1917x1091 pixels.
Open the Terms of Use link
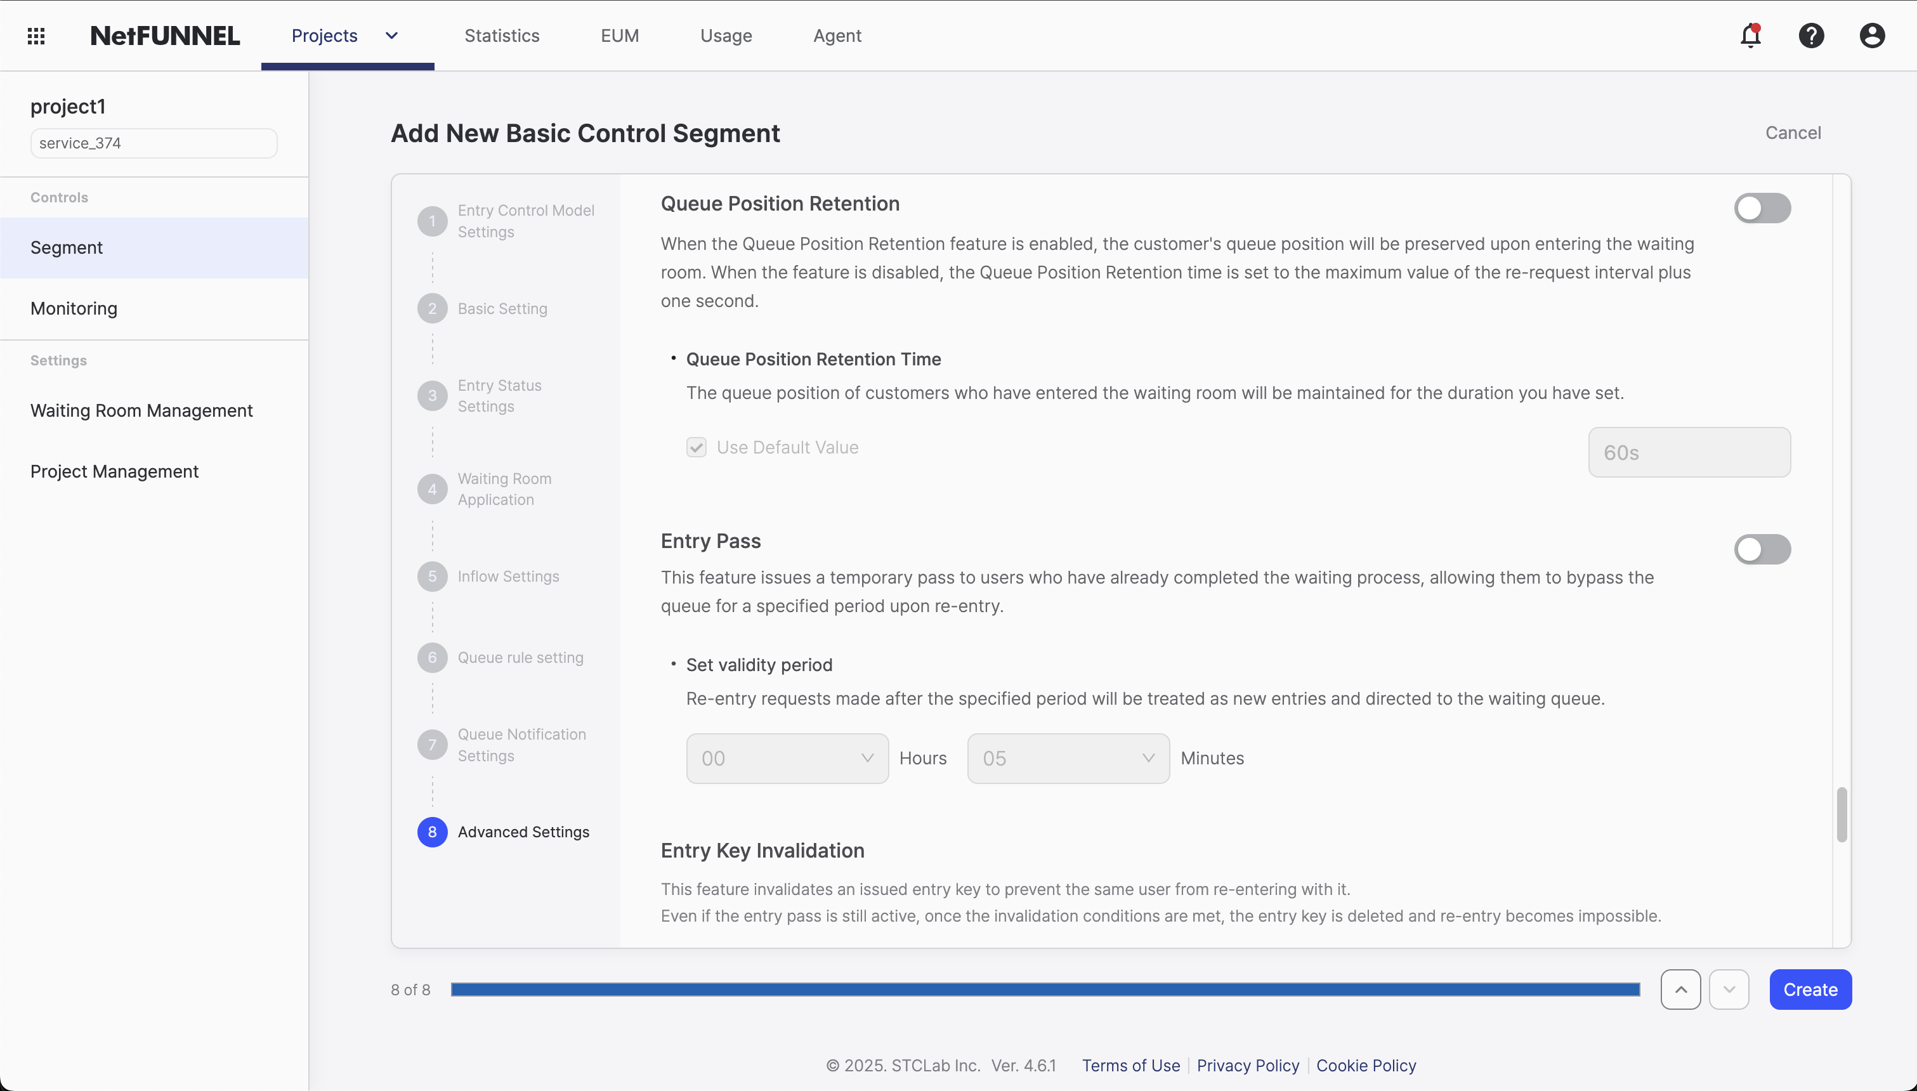pos(1130,1065)
